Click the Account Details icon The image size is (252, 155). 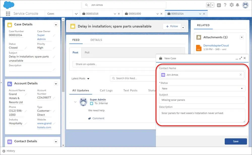10,84
